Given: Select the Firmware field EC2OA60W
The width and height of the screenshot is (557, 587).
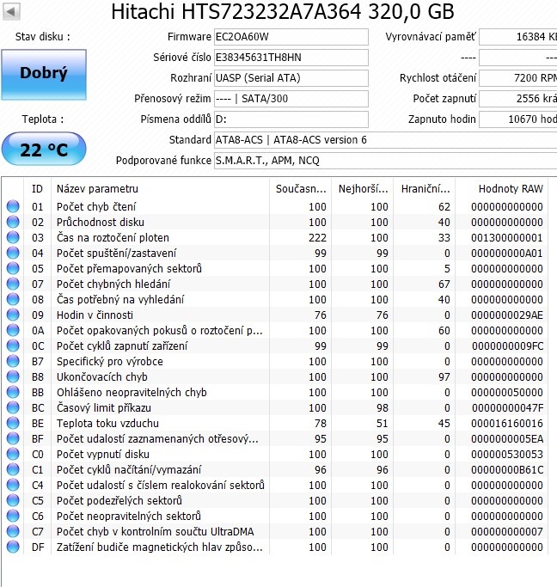Looking at the screenshot, I should point(291,37).
